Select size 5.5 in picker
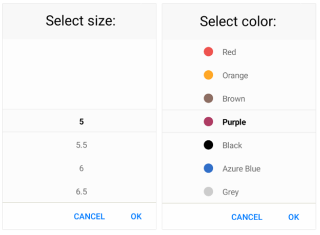The image size is (320, 235). 82,145
